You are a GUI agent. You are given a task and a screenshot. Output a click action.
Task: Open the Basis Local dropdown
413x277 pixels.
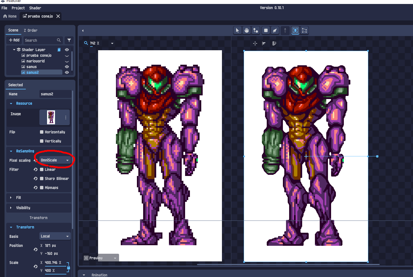coord(55,236)
